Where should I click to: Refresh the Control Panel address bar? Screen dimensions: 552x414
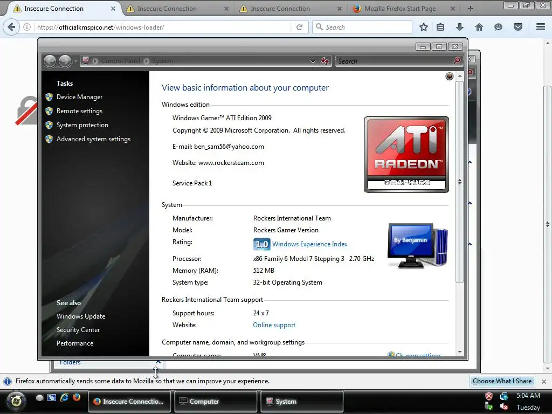(x=325, y=61)
